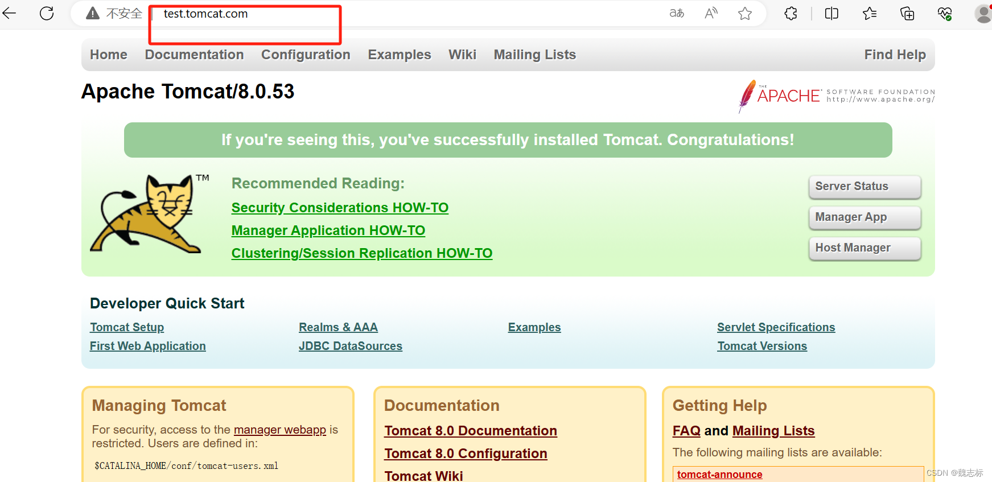
Task: Open the favorites list icon
Action: pos(869,13)
